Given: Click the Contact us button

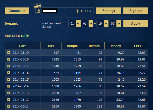Looking at the screenshot, I should tap(17, 11).
